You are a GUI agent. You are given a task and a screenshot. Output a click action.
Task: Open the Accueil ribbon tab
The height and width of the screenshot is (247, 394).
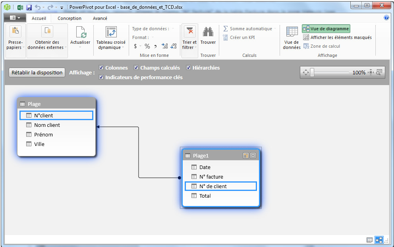[x=39, y=18]
